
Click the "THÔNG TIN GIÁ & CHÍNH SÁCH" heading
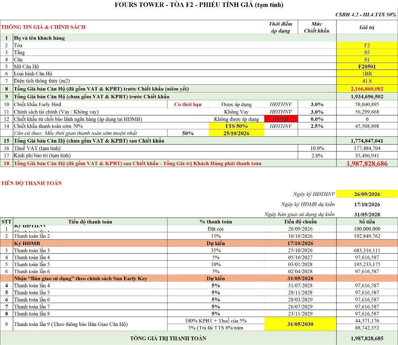pos(44,27)
